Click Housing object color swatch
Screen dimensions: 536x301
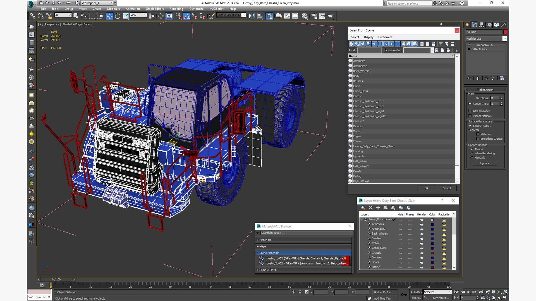coord(505,32)
